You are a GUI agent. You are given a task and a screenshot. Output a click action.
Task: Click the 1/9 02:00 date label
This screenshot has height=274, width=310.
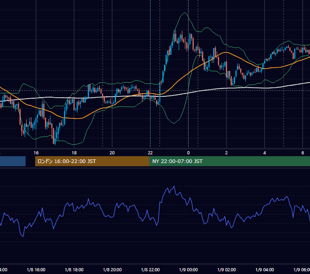pyautogui.click(x=227, y=269)
